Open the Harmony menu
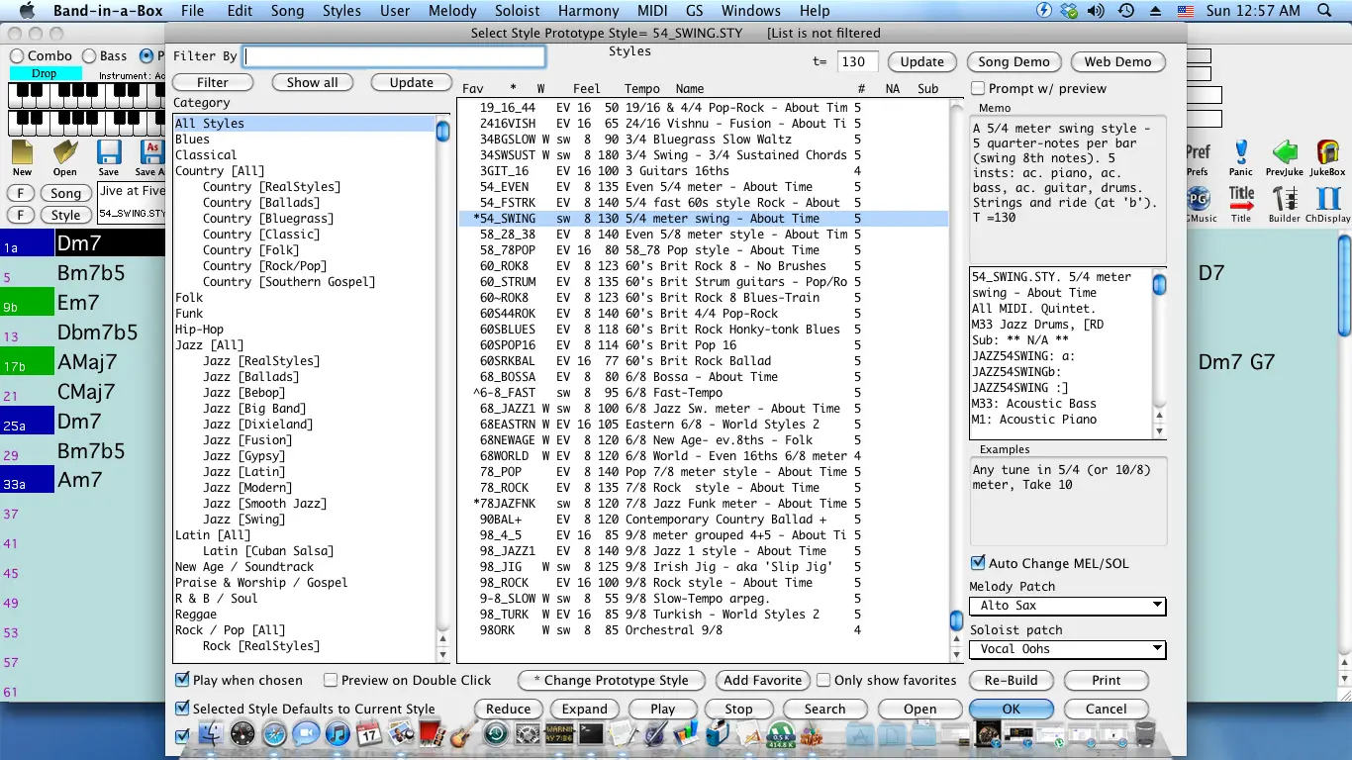Image resolution: width=1352 pixels, height=760 pixels. point(589,11)
